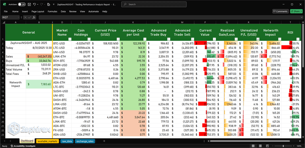
Task: Add a new sheet with plus icon
Action: [104, 141]
